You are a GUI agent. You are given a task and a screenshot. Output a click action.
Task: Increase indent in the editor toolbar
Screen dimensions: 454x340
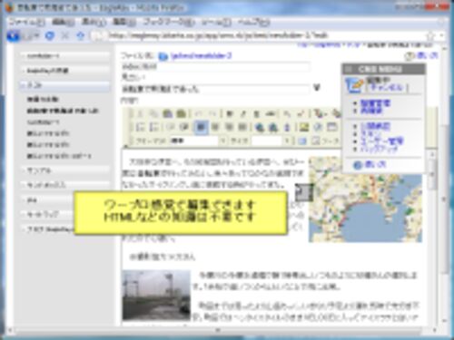click(x=183, y=127)
